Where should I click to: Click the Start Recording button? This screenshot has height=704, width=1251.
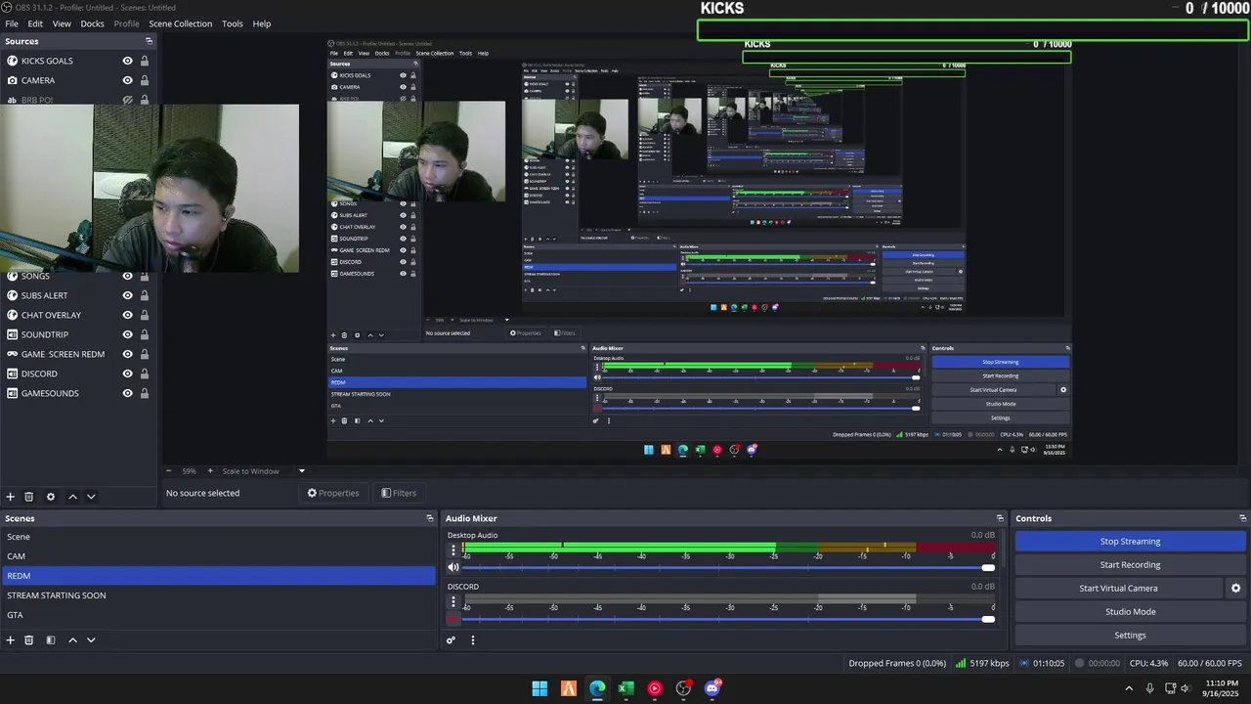click(x=1131, y=565)
